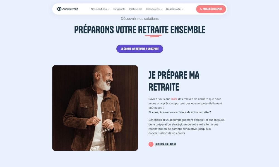Viewport: 279px width, 167px height.
Task: Click the photo of the smiling bearded man
Action: [95, 108]
